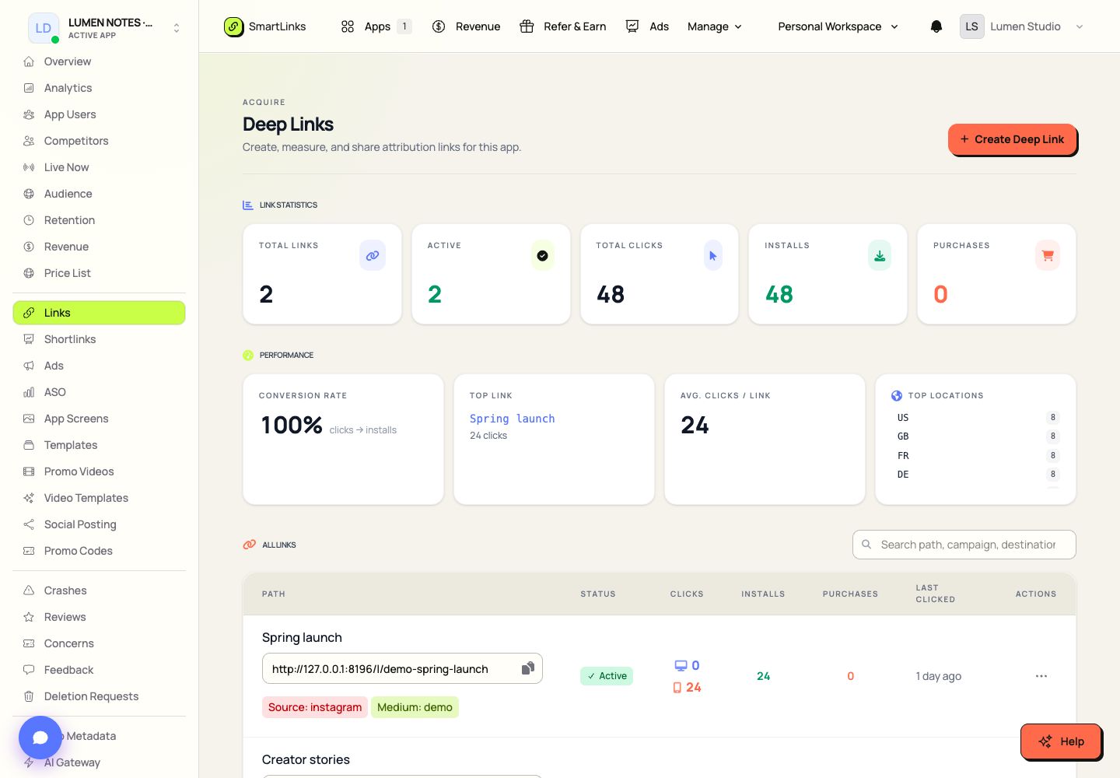
Task: Open actions menu for Spring launch row
Action: [1041, 676]
